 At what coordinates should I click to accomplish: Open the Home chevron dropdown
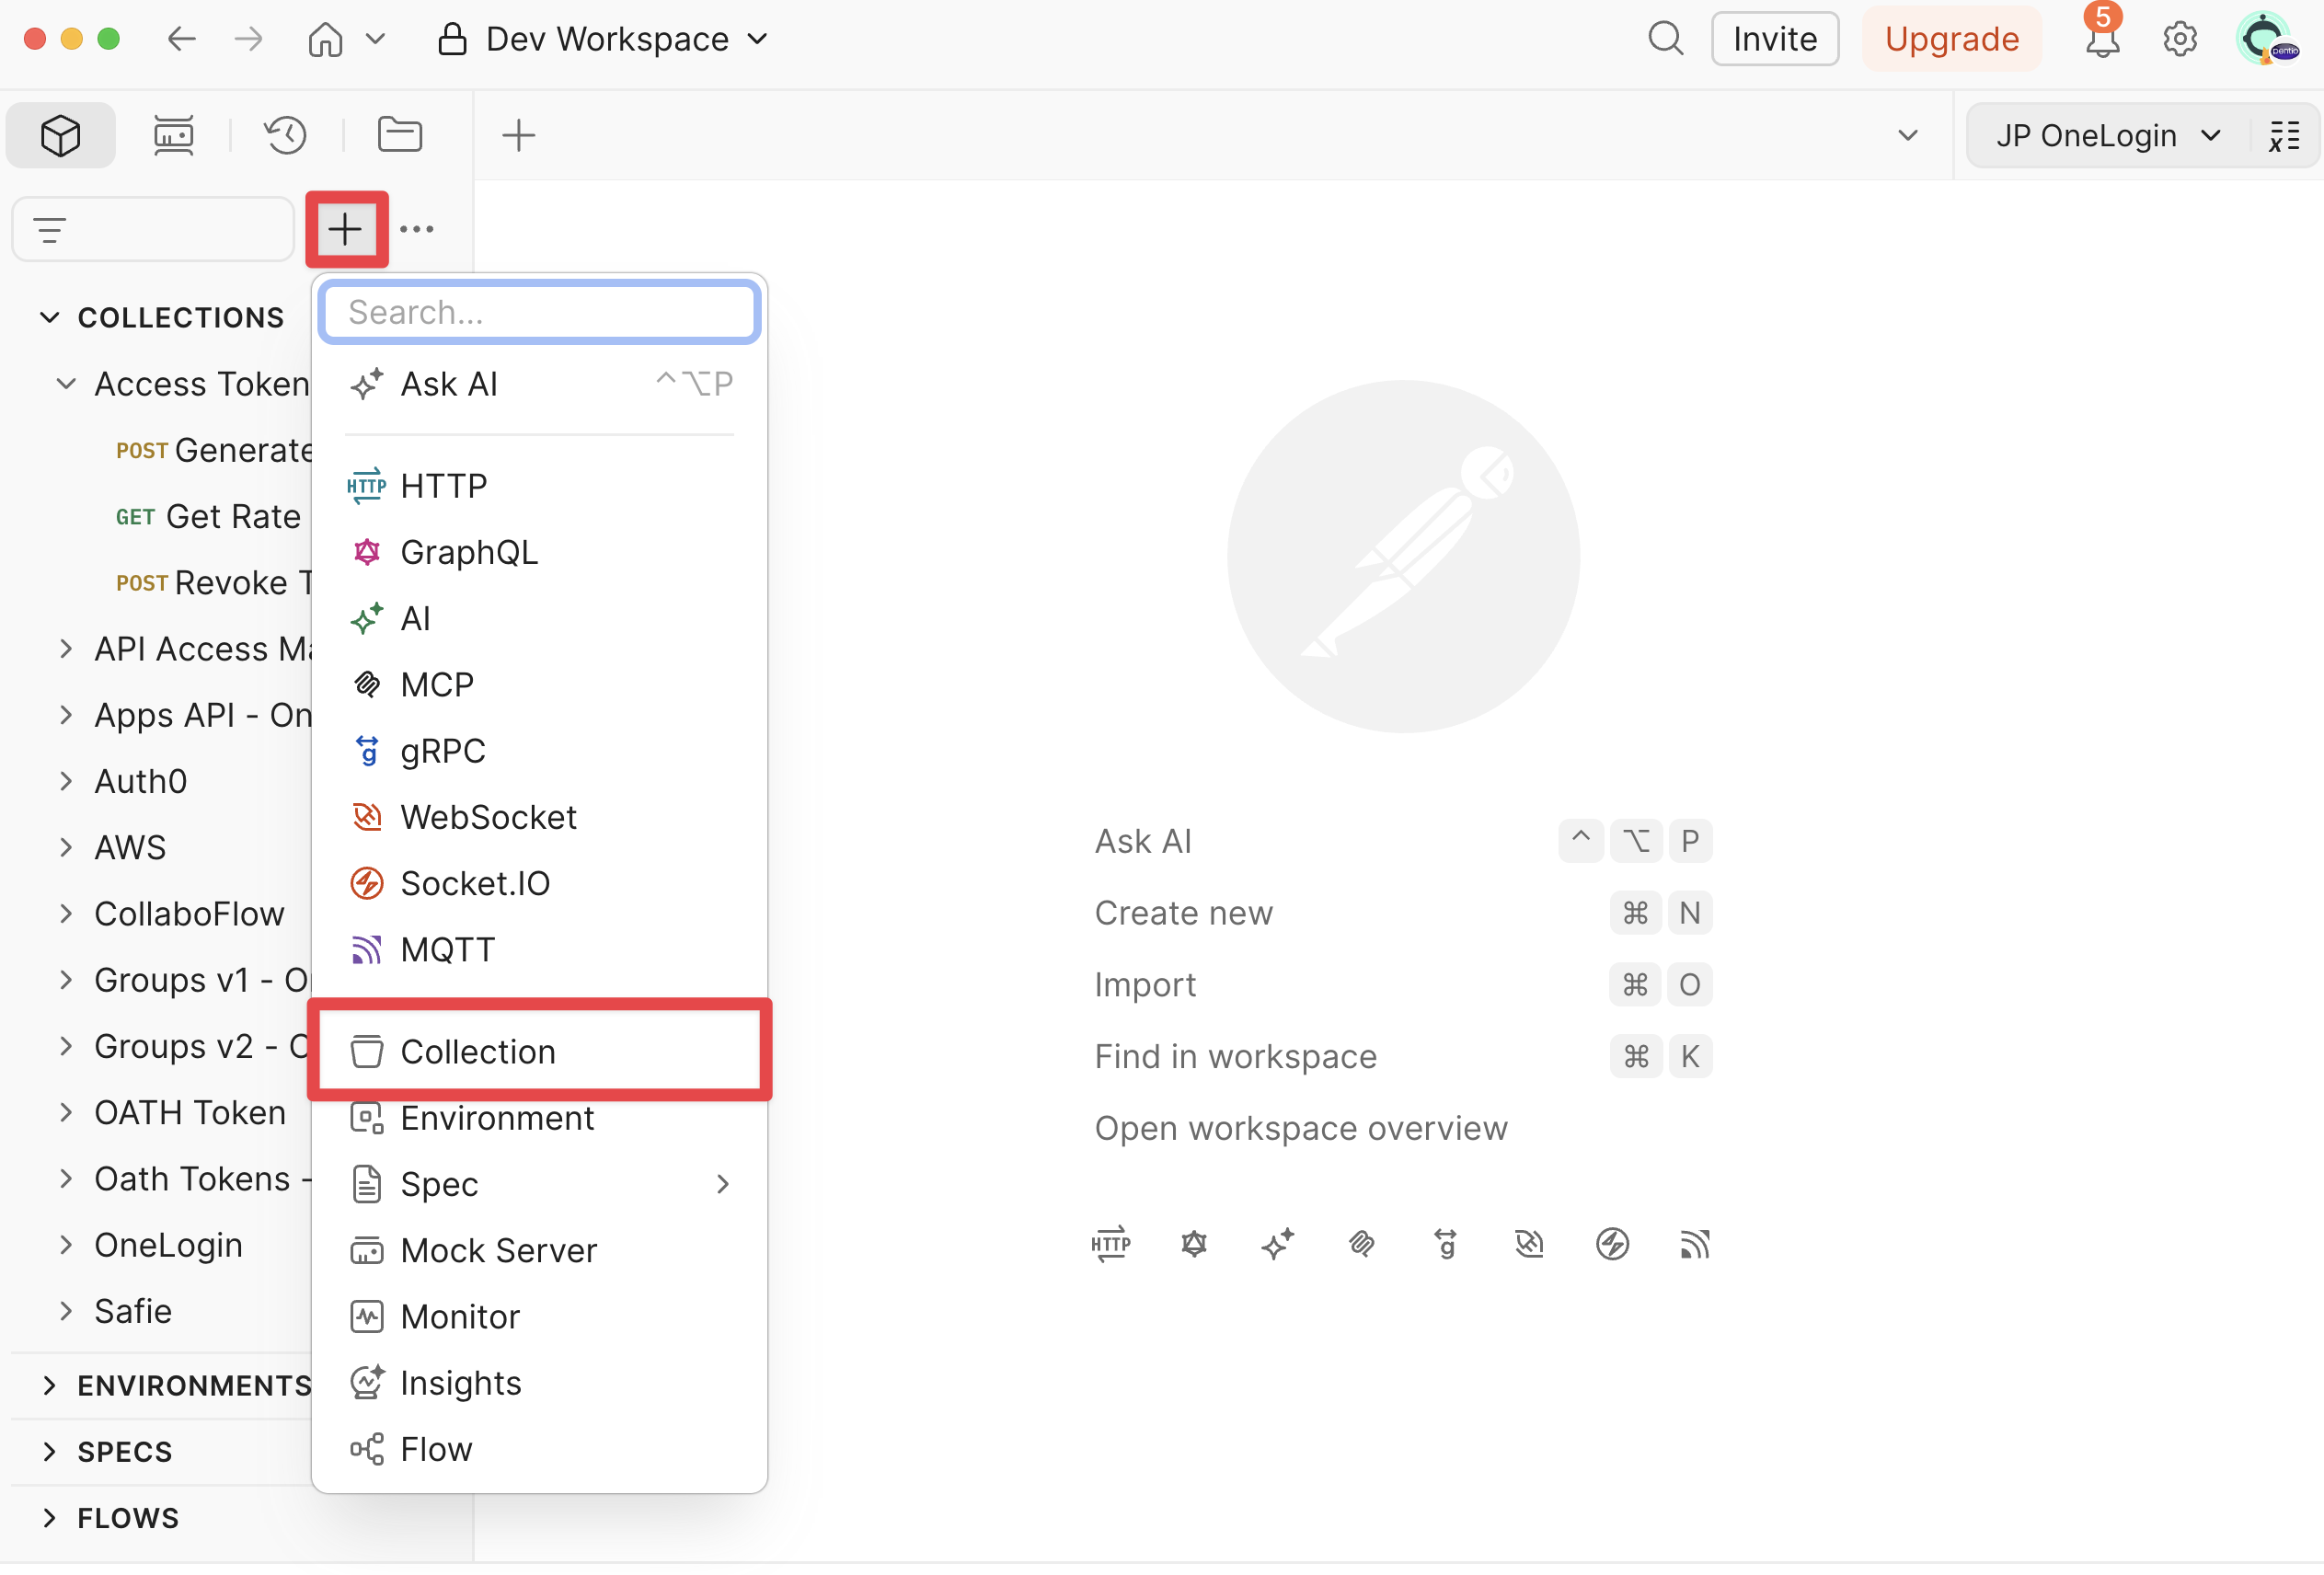click(375, 39)
